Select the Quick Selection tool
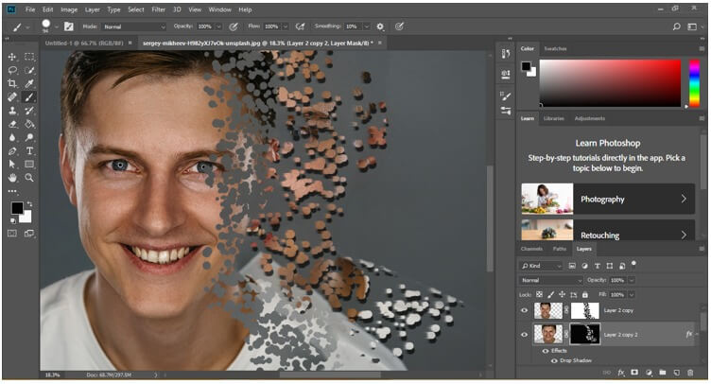 29,70
